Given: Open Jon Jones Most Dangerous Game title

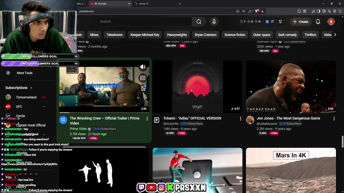Looking at the screenshot, I should click(x=288, y=118).
